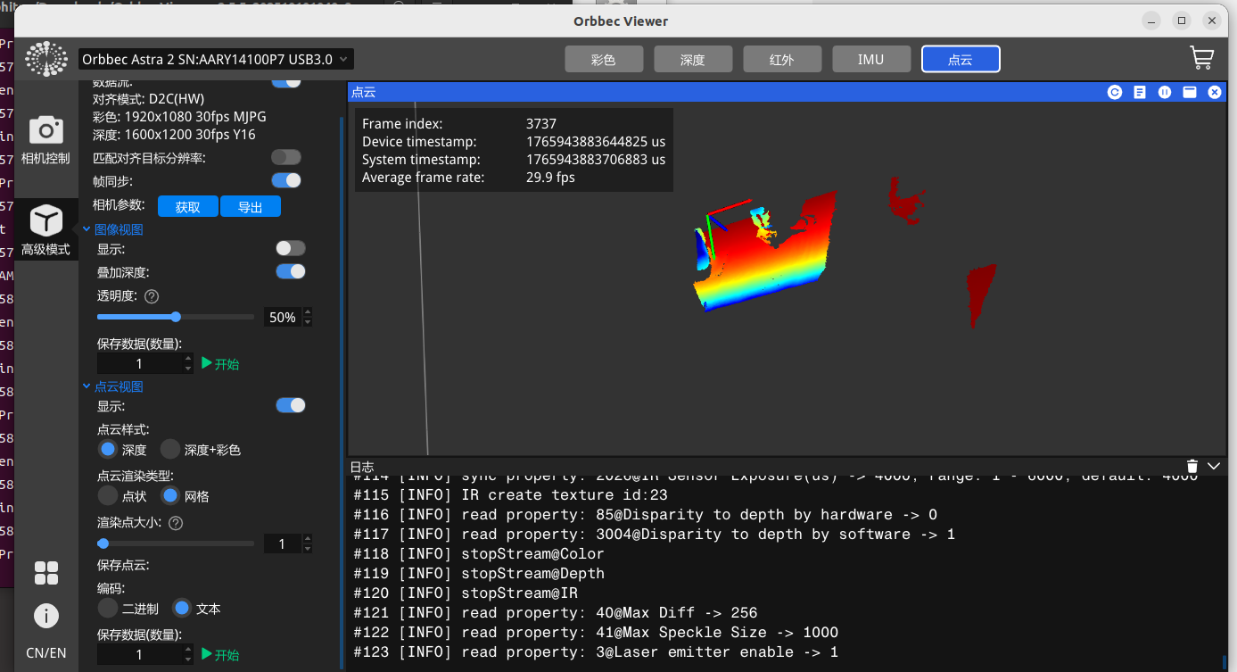The image size is (1237, 672).
Task: Enable the 匹配对齐目标分辨率 toggle
Action: tap(286, 157)
